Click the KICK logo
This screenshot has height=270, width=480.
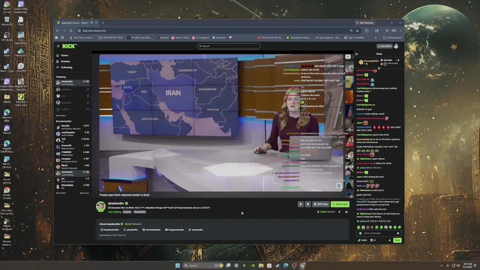[69, 46]
